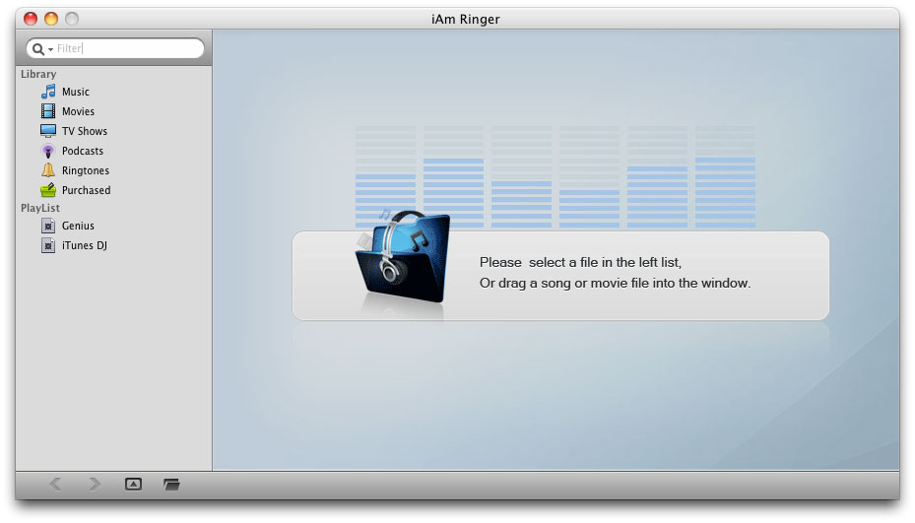Open the Purchased library label
The image size is (915, 523).
click(x=87, y=190)
